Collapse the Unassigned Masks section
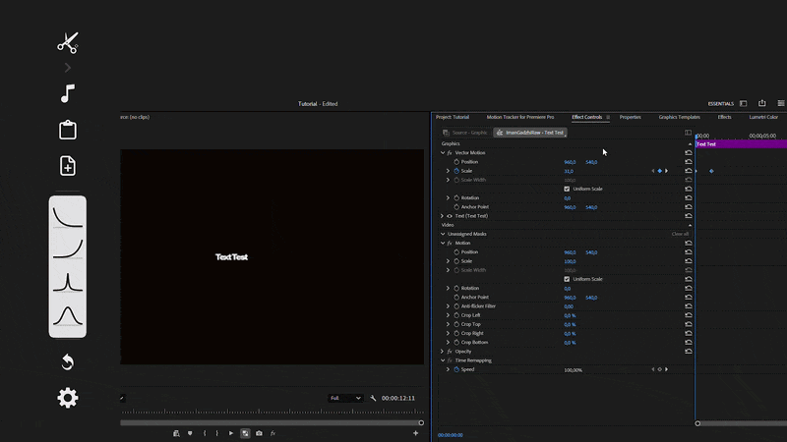This screenshot has height=442, width=787. click(x=443, y=234)
